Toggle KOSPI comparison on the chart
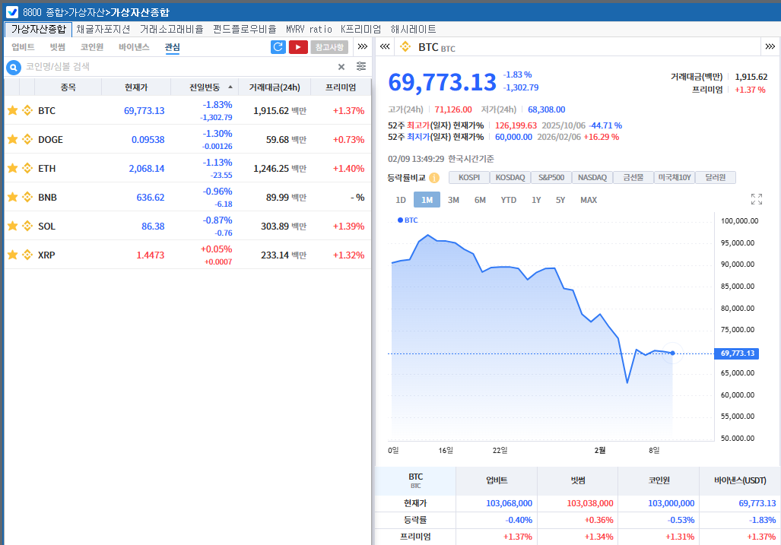Screen dimensions: 781x545 pyautogui.click(x=468, y=178)
